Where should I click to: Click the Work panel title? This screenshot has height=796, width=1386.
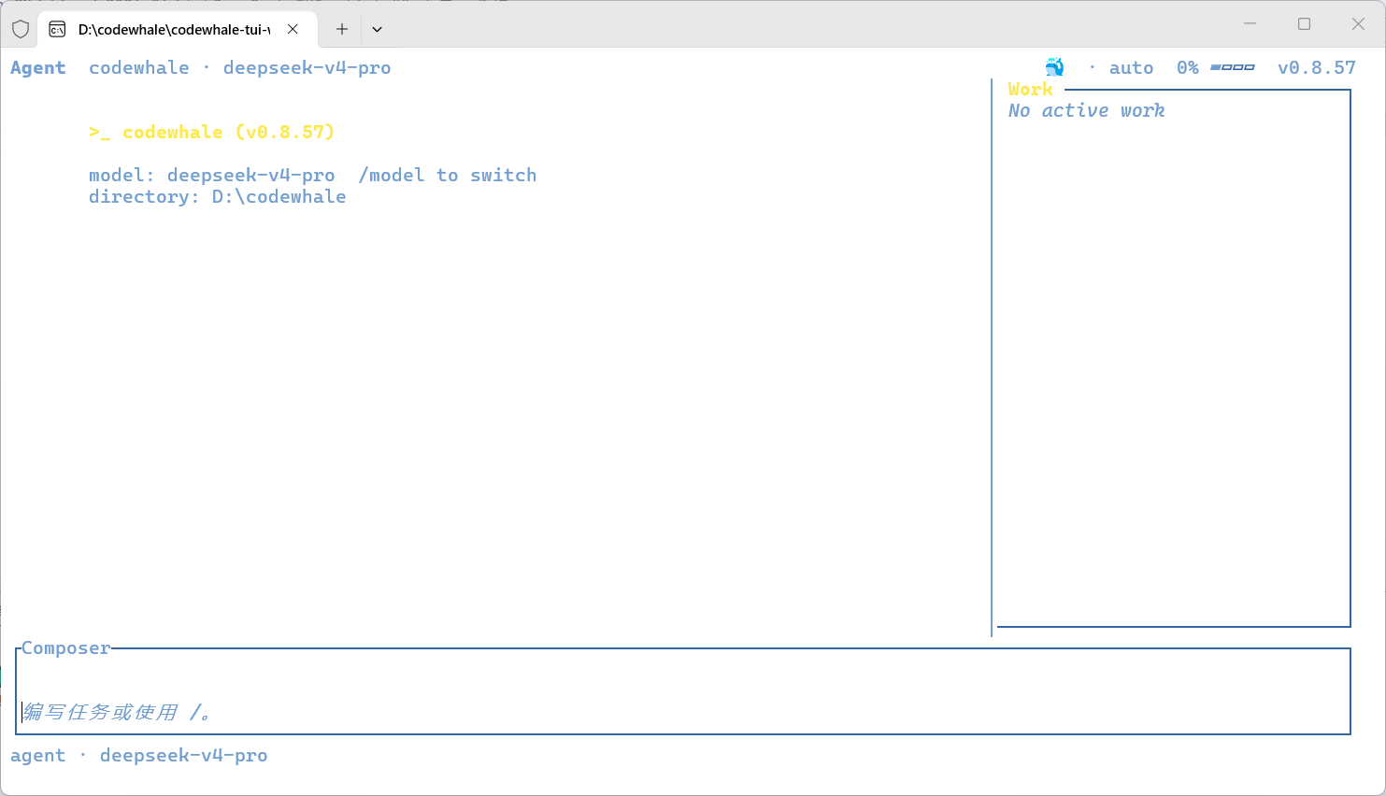(1030, 89)
